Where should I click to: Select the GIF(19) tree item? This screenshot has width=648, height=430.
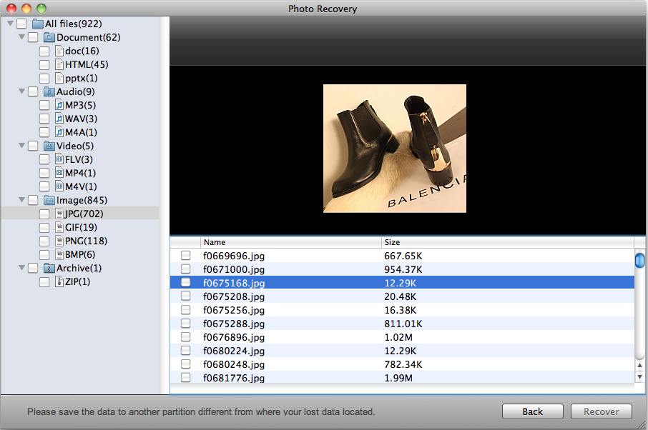(81, 227)
